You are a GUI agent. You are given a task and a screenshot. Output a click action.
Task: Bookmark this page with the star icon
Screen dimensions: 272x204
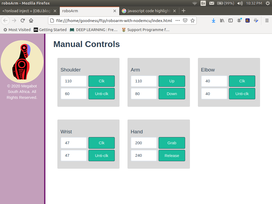tap(193, 20)
